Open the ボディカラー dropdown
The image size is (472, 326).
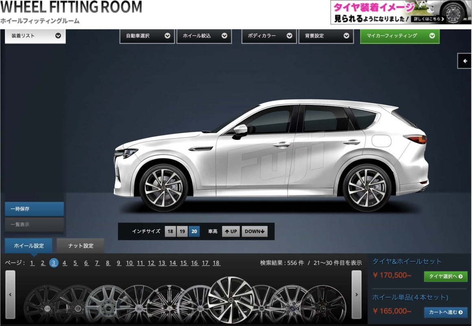(x=269, y=36)
